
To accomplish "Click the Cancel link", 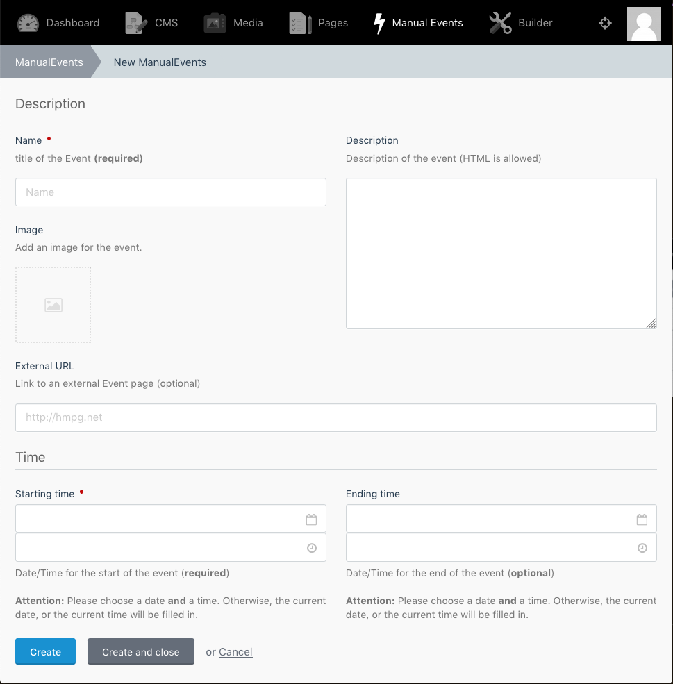I will point(235,652).
